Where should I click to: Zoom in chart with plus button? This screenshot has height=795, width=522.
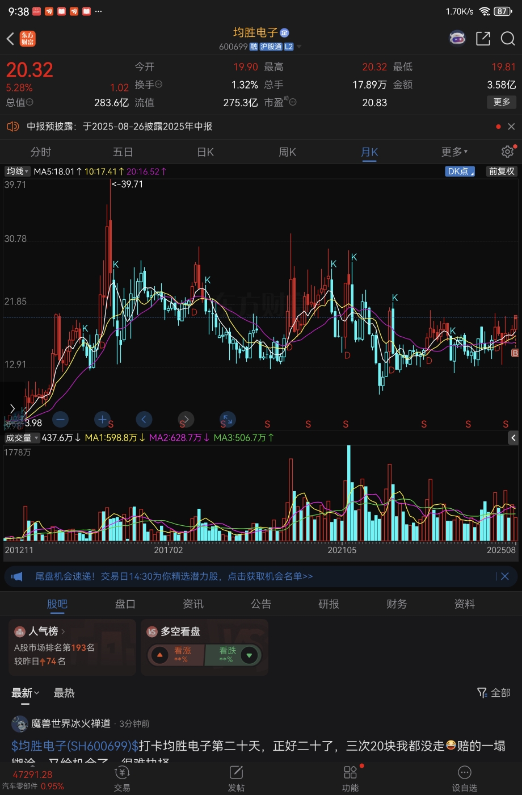click(102, 420)
